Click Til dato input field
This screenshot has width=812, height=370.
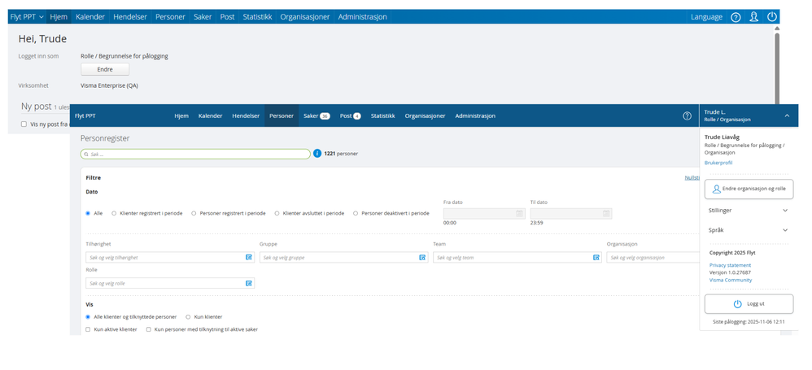pos(570,213)
